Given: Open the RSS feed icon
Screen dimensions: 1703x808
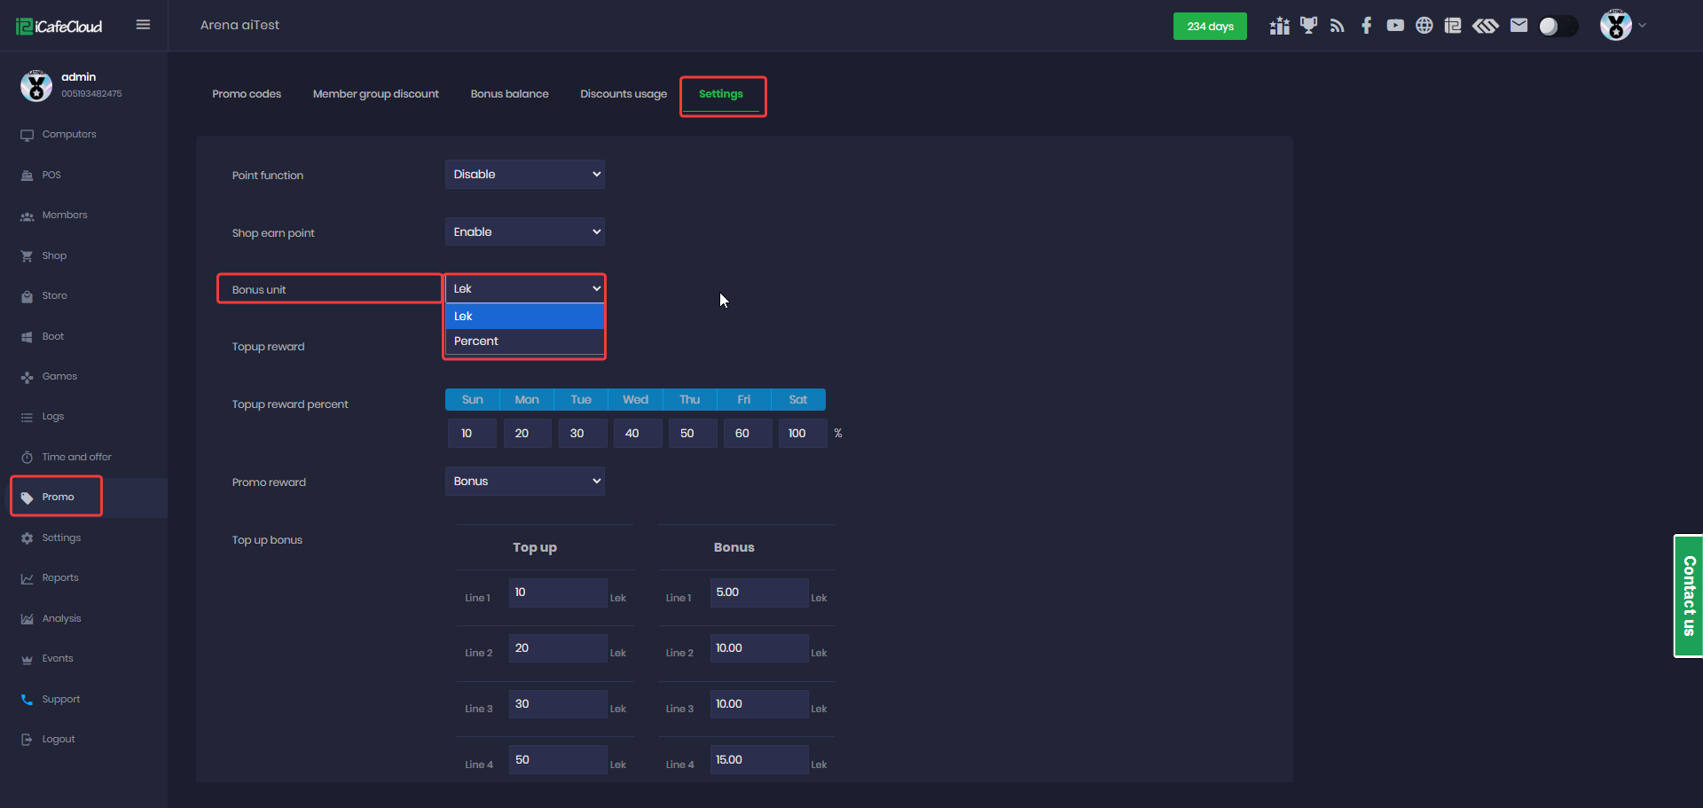Looking at the screenshot, I should [1338, 26].
